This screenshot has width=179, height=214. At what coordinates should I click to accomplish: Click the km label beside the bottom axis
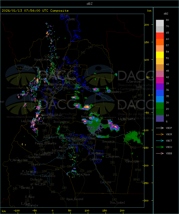click(x=4, y=211)
